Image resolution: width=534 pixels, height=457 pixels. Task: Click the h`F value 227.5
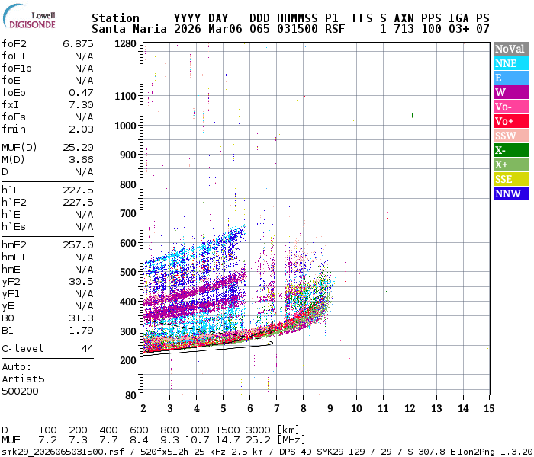78,190
